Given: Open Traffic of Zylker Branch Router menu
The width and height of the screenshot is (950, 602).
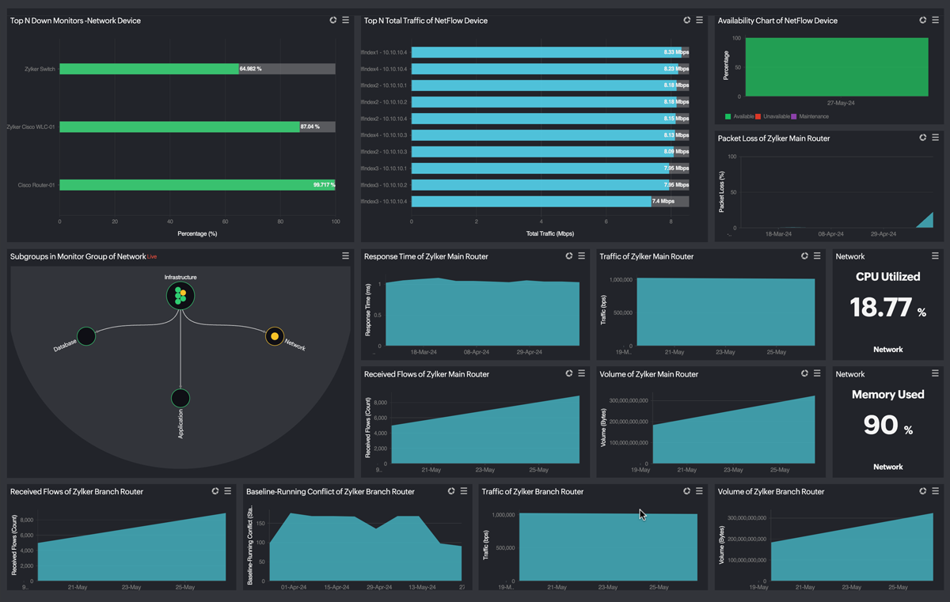Looking at the screenshot, I should [x=700, y=491].
